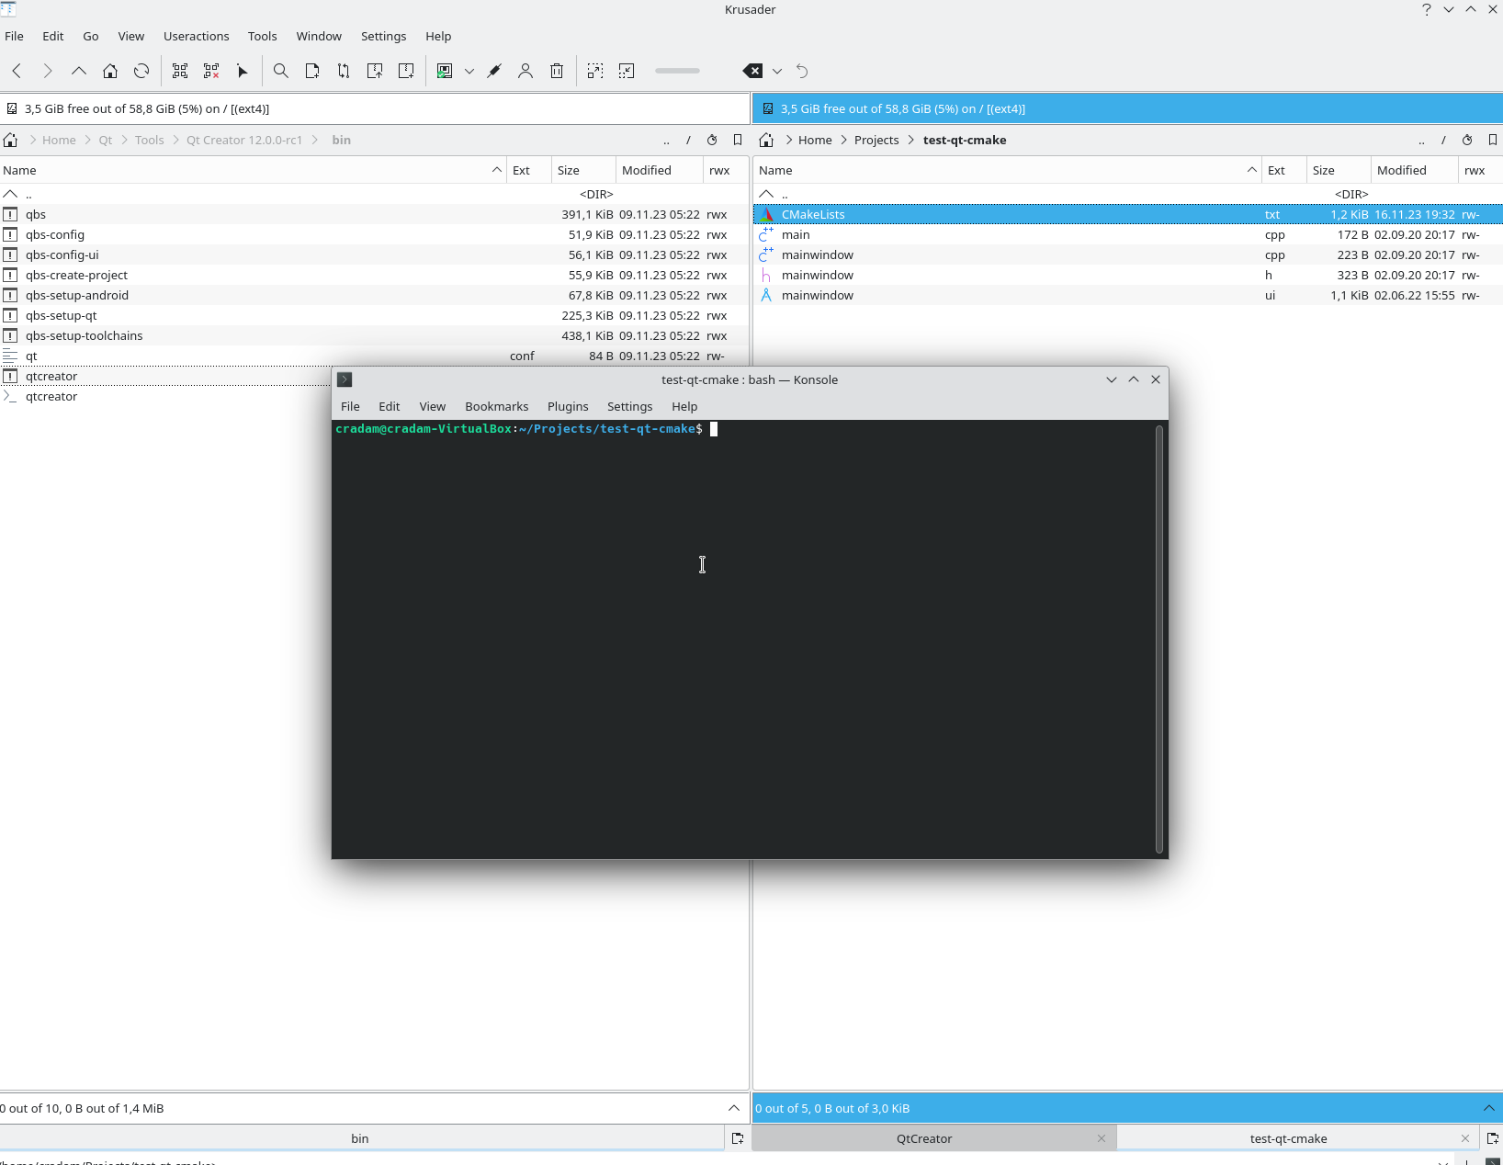Click the Synchronize Directories toolbar icon
Image resolution: width=1503 pixels, height=1165 pixels.
click(x=344, y=71)
